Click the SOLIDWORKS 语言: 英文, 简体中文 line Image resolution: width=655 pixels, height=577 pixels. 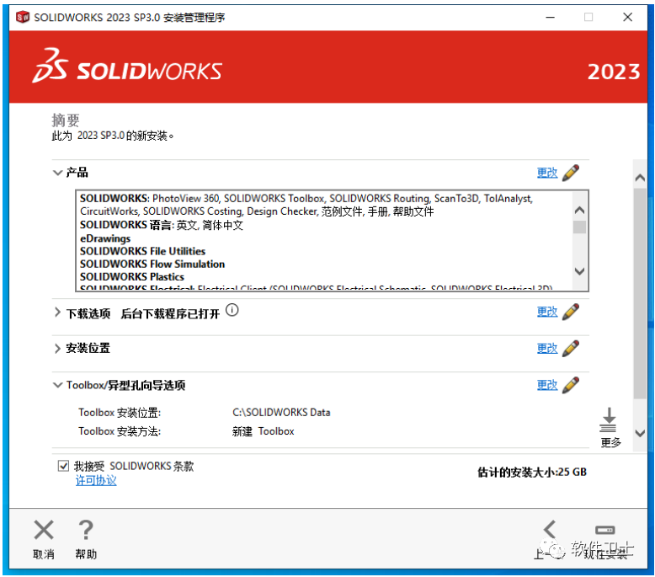[x=162, y=225]
